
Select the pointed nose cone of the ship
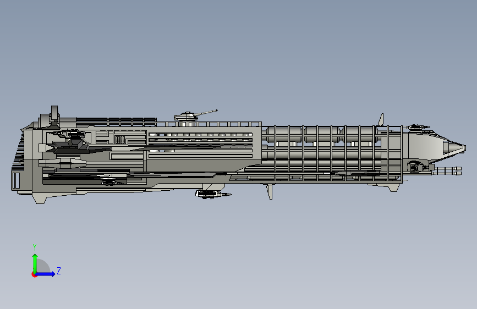pos(454,148)
